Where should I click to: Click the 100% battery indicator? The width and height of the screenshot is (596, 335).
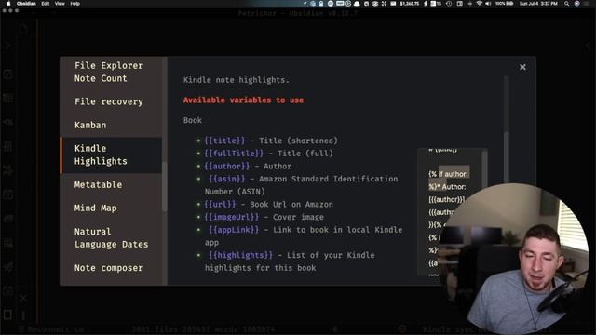pyautogui.click(x=505, y=4)
